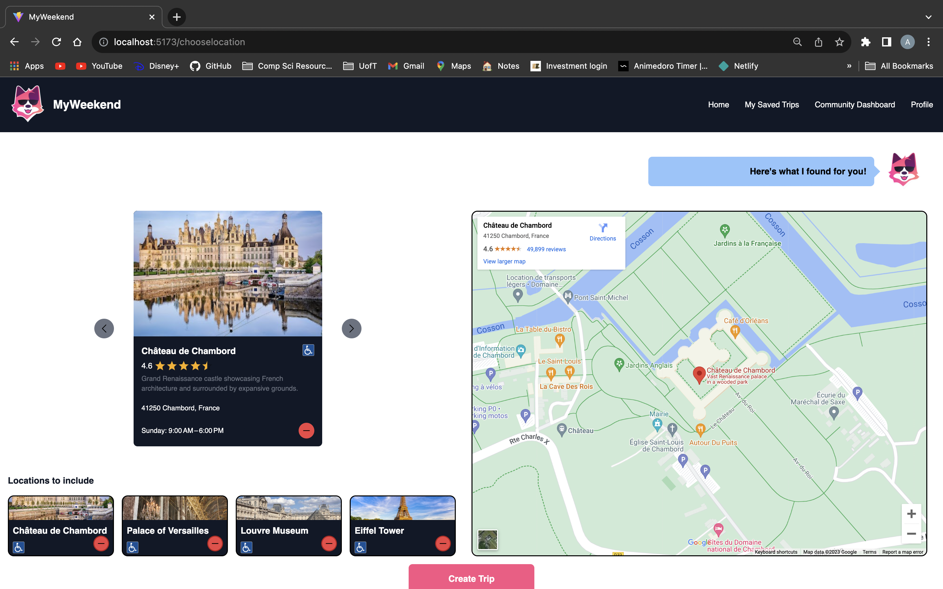
Task: Remove Eiffel Tower from locations list
Action: point(442,543)
